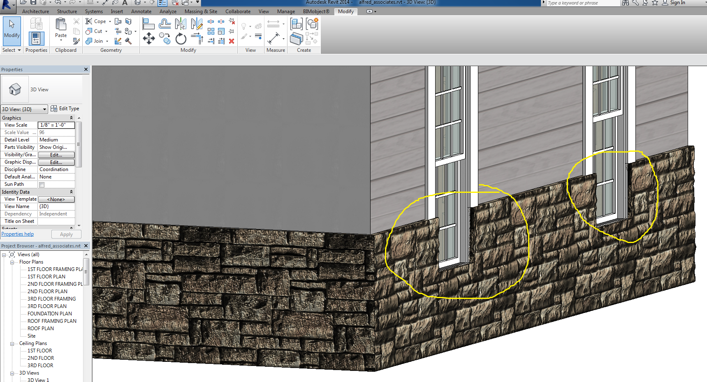
Task: Toggle Thin Lines on the Quick Access toolbar
Action: pos(162,3)
